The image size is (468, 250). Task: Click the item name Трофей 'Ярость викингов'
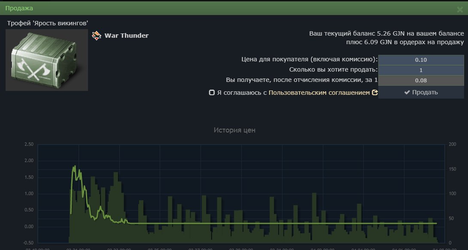pos(48,23)
